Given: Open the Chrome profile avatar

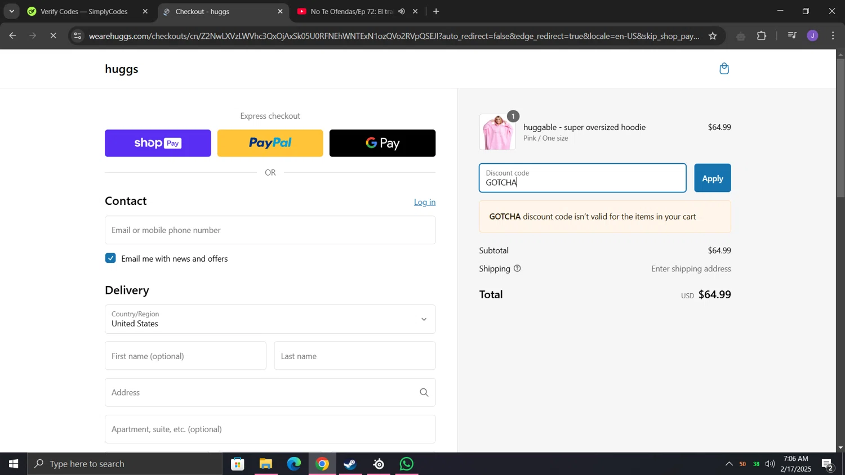Looking at the screenshot, I should [812, 36].
